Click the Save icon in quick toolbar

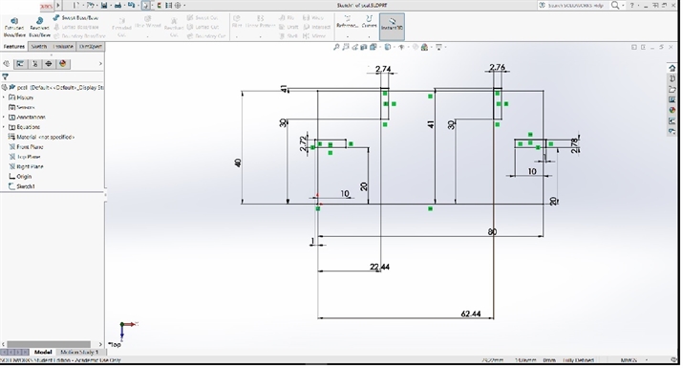[104, 5]
